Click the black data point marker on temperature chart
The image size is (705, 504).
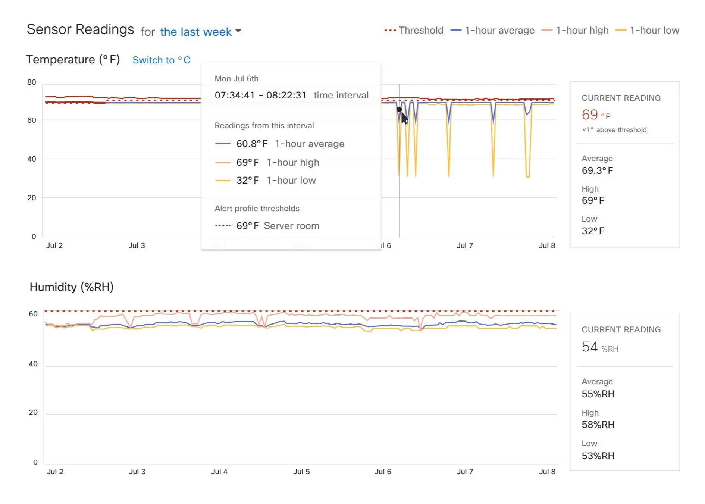click(399, 109)
